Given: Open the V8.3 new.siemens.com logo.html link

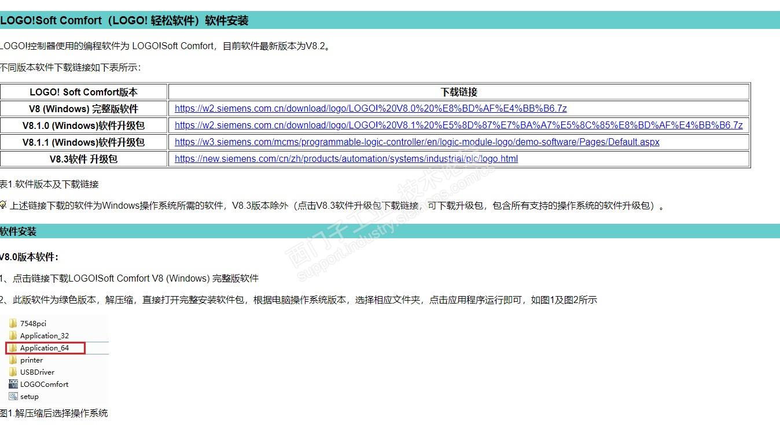Looking at the screenshot, I should [346, 158].
